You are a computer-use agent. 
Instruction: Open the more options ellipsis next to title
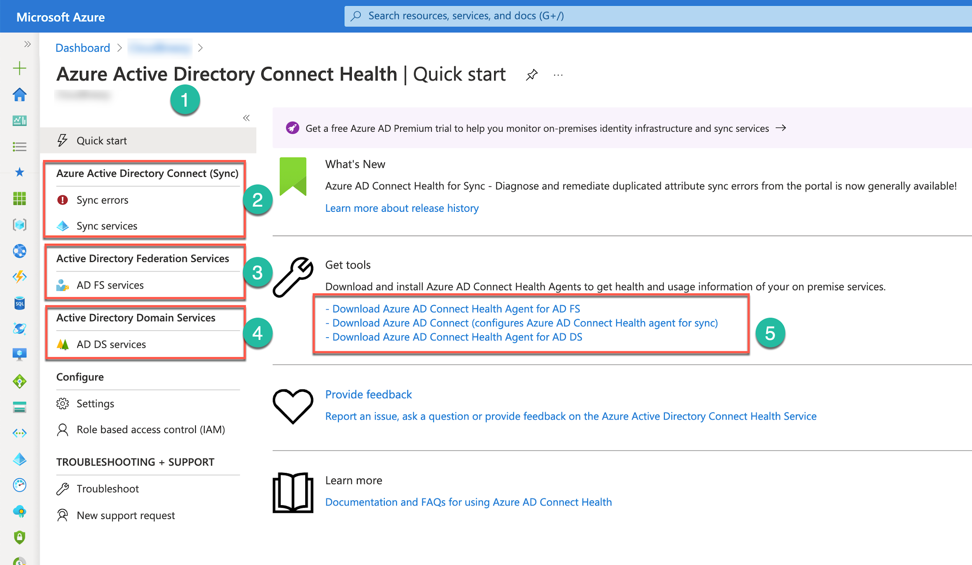558,75
